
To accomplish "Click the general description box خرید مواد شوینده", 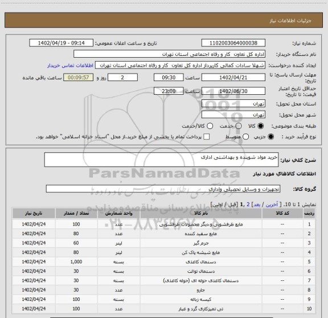I will tap(161, 160).
